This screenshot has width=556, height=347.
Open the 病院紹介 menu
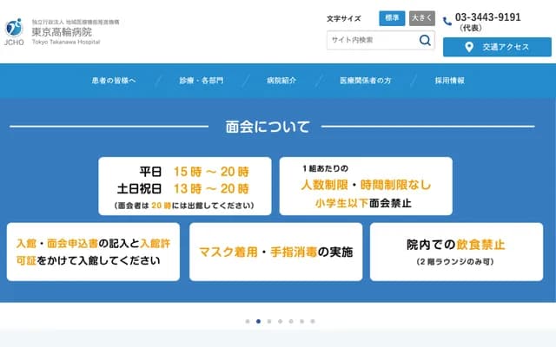tap(281, 81)
